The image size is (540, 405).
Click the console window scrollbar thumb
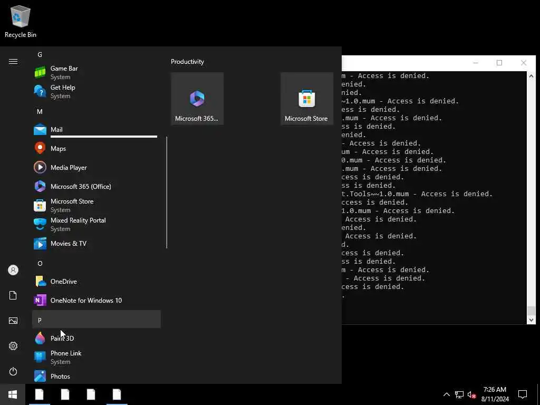(531, 311)
